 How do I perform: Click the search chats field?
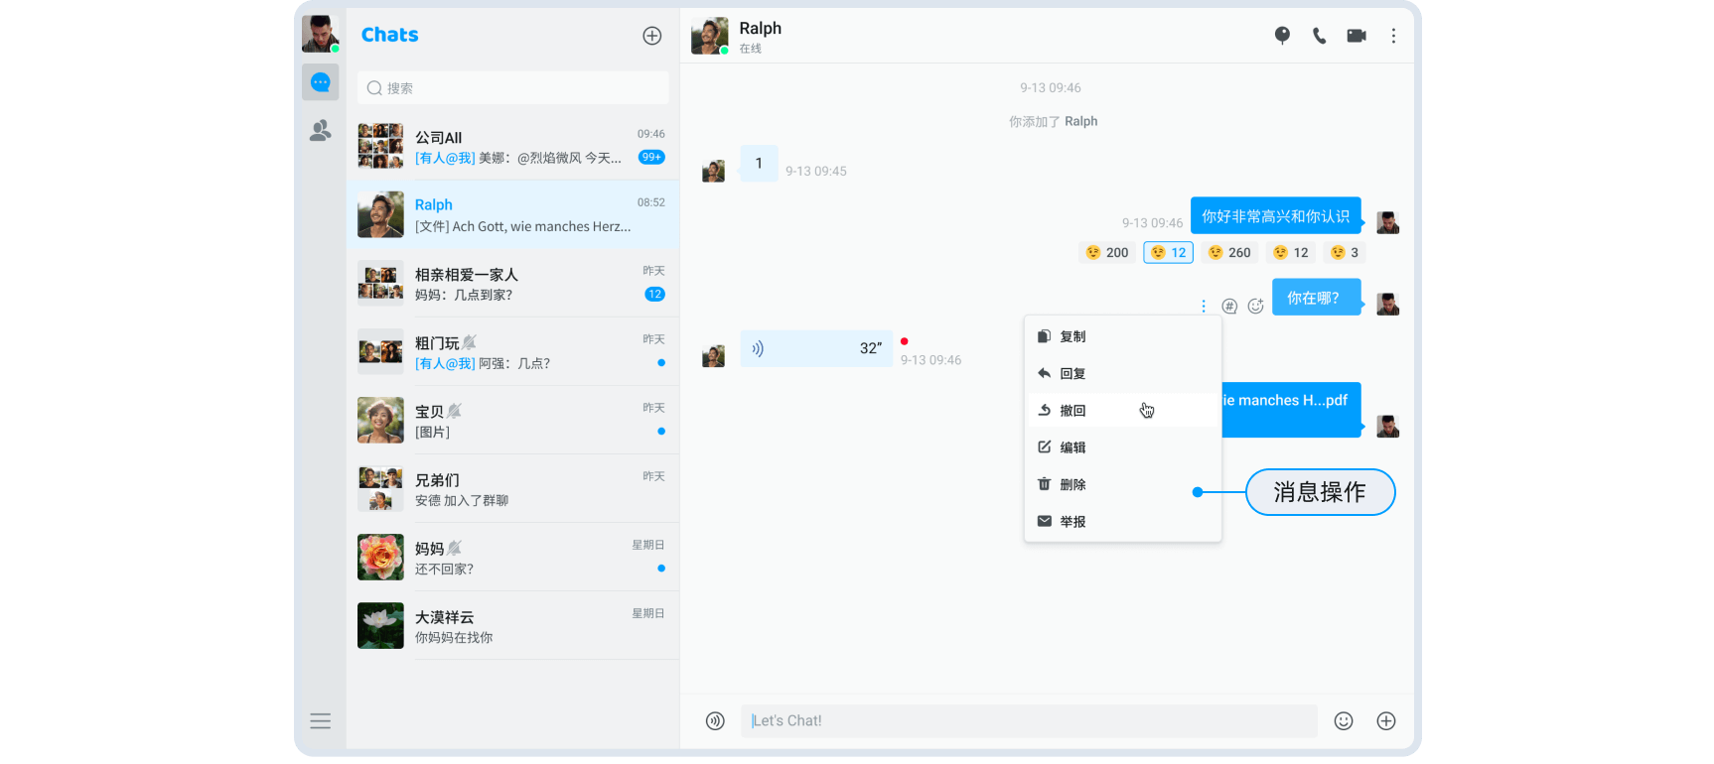(512, 88)
